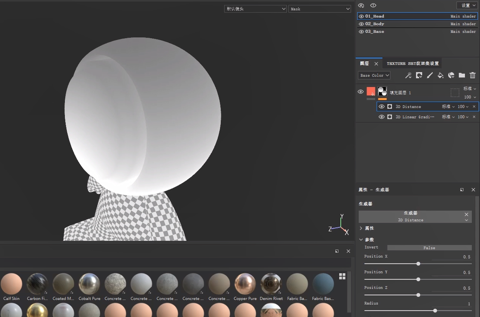Select the 02_Body texture set row

pyautogui.click(x=417, y=24)
